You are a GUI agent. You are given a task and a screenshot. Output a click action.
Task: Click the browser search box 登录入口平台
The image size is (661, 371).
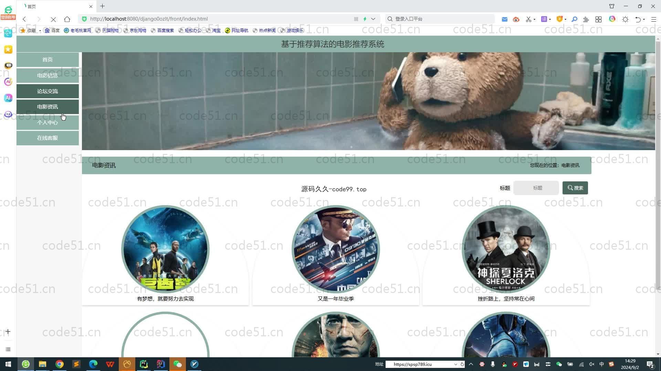click(441, 19)
